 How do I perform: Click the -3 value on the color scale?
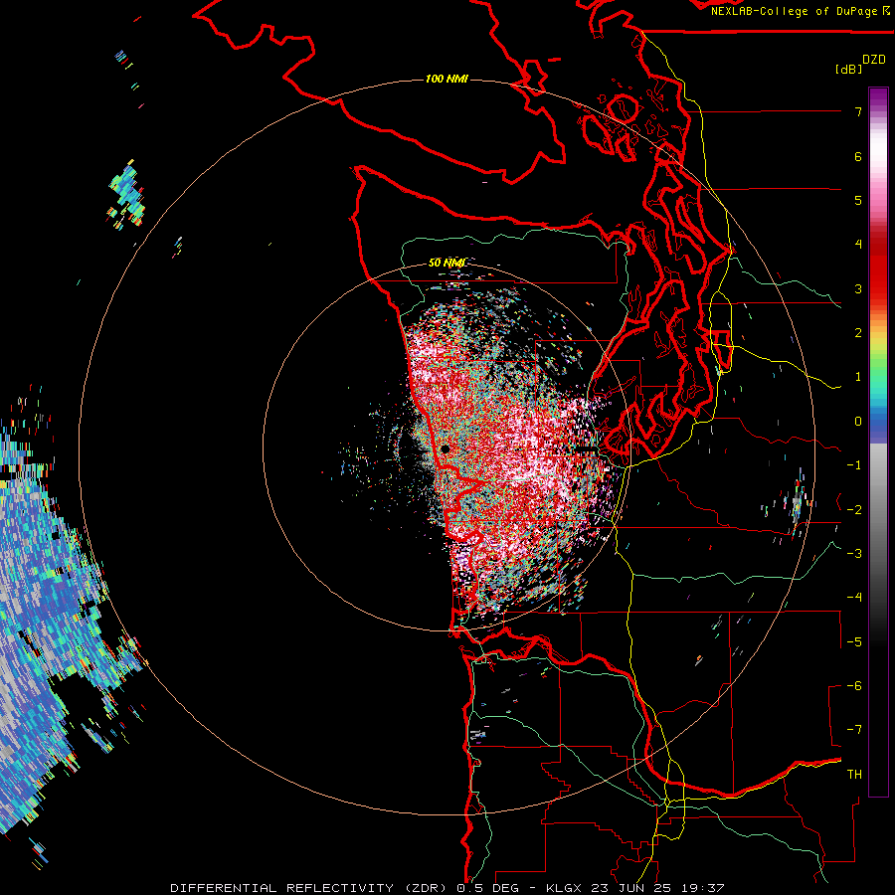click(x=854, y=553)
